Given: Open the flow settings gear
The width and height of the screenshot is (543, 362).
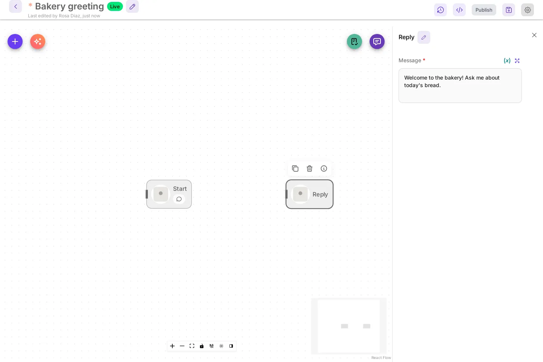Looking at the screenshot, I should [x=528, y=10].
